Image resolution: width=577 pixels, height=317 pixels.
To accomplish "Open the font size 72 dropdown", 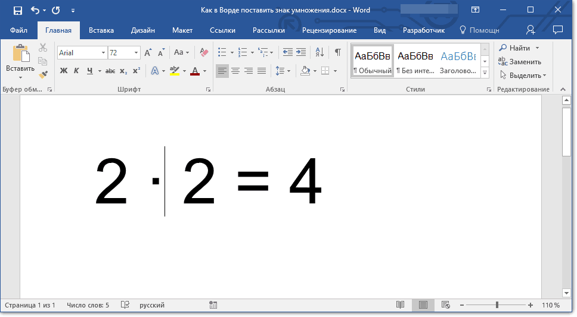I will coord(137,53).
